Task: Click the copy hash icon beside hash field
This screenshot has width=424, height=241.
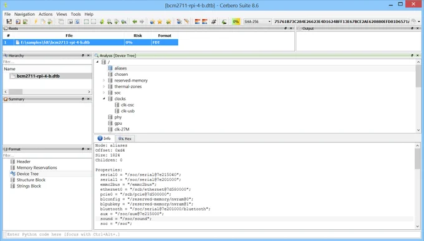Action: [x=413, y=22]
